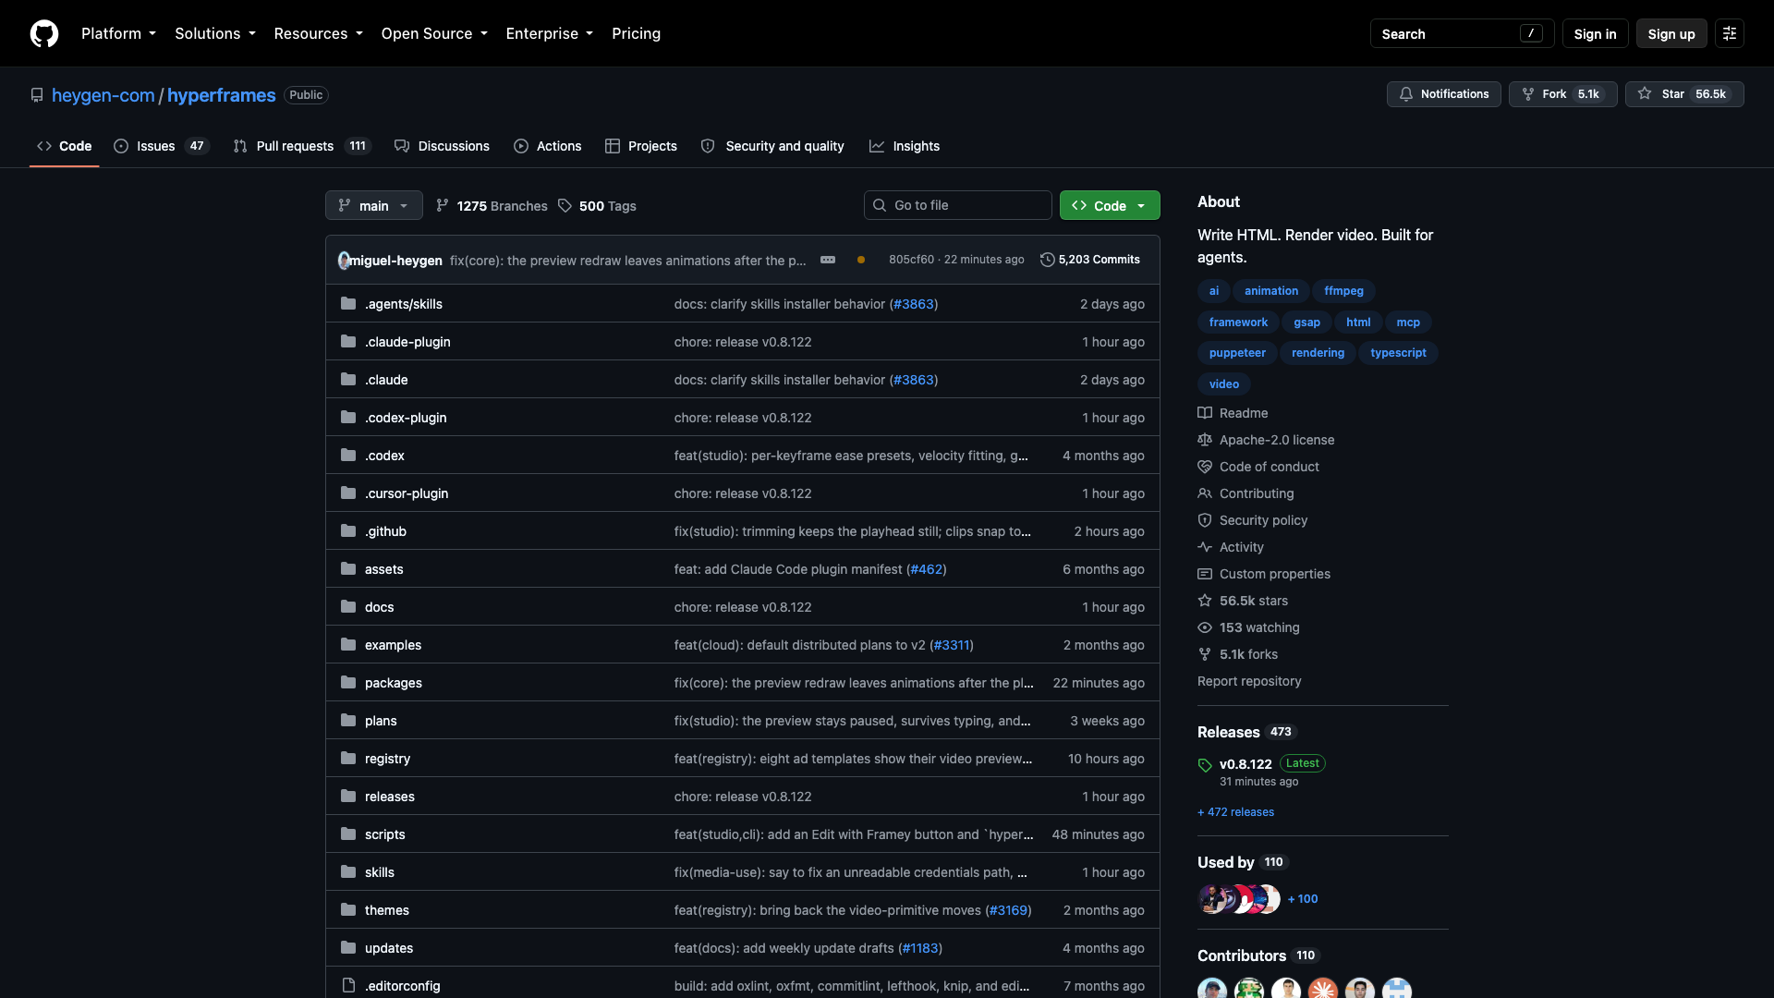Screen dimensions: 1774x998
Task: Open commit hash 805cf60
Action: coord(911,260)
